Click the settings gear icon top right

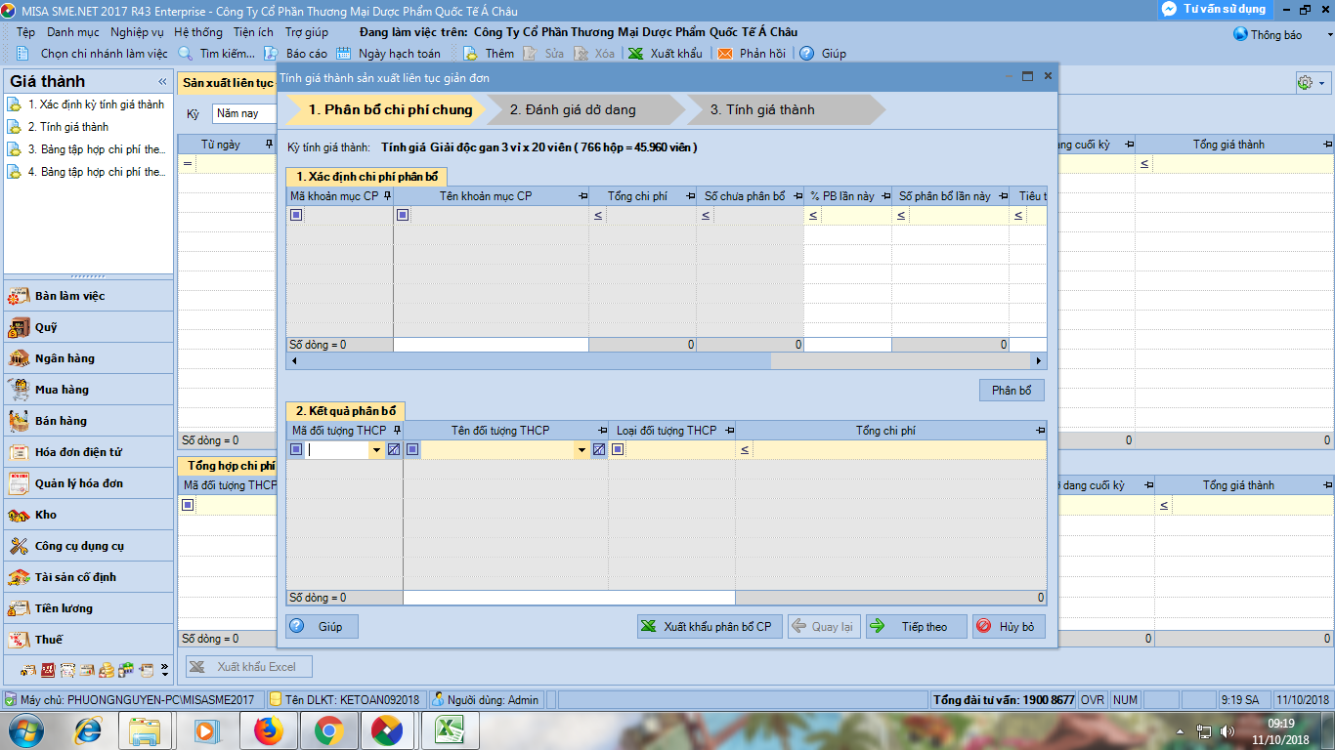[x=1304, y=83]
